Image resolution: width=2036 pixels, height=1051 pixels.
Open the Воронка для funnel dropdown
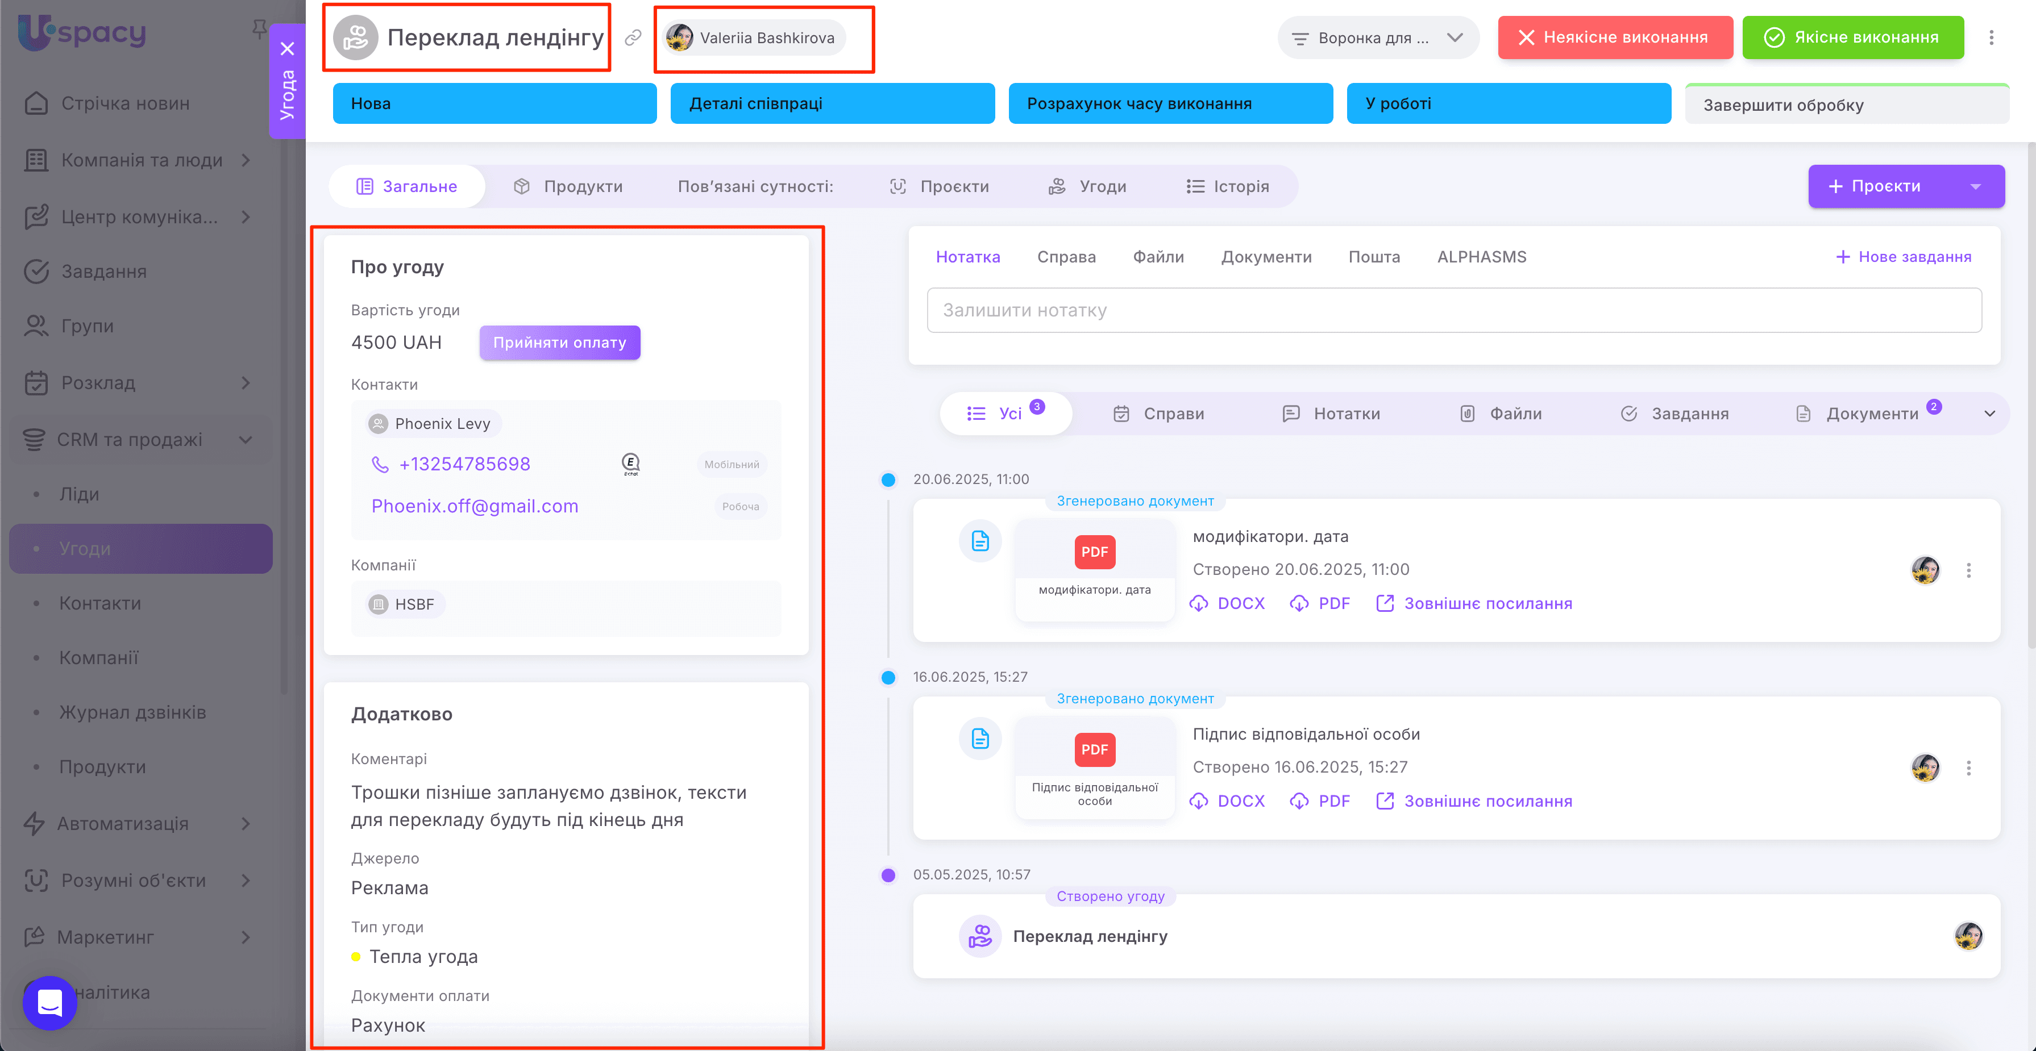1377,38
